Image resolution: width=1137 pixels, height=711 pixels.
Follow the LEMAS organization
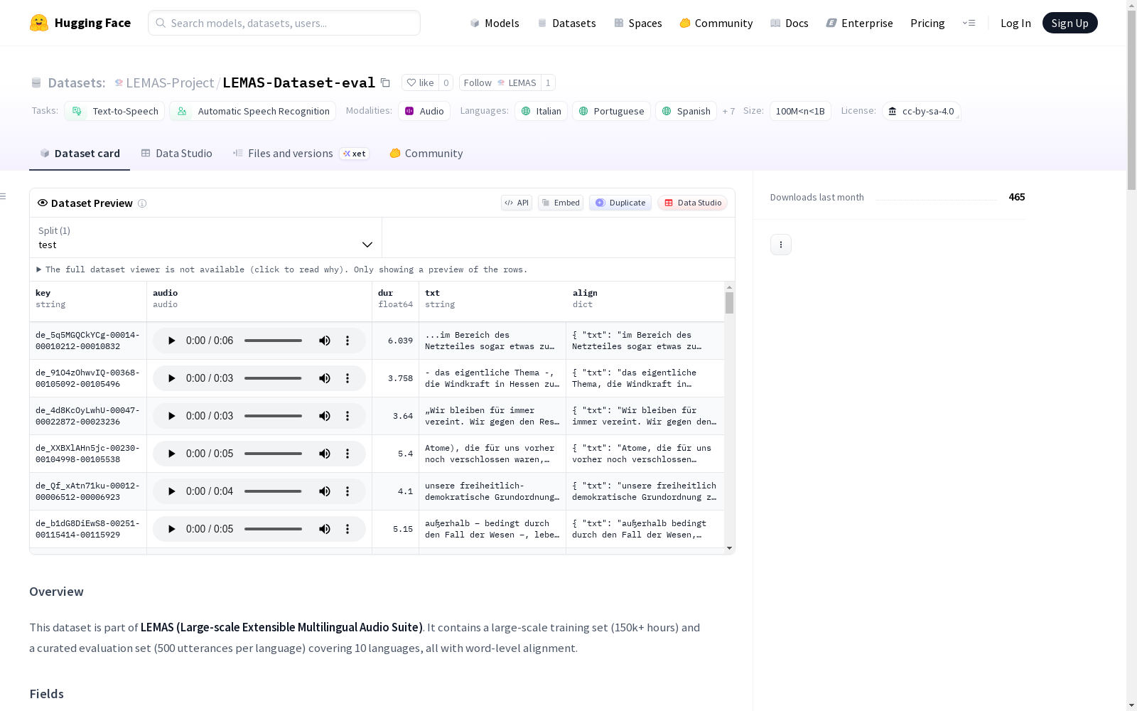coord(500,82)
